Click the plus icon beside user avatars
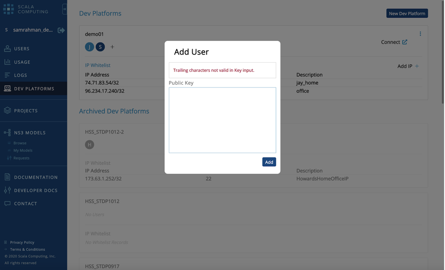Screen dimensions: 445x270 point(112,47)
